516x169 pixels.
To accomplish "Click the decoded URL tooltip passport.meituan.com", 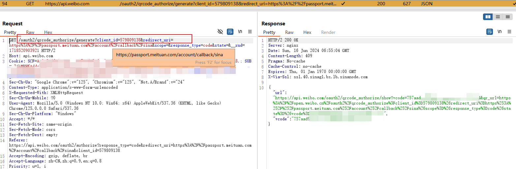I will pos(169,55).
